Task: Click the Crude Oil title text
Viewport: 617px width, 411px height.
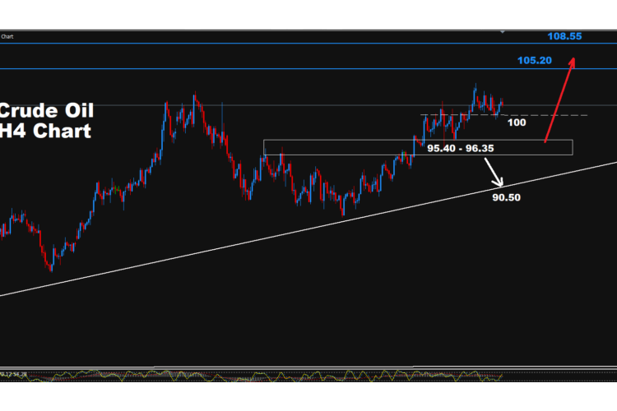Action: [46, 110]
